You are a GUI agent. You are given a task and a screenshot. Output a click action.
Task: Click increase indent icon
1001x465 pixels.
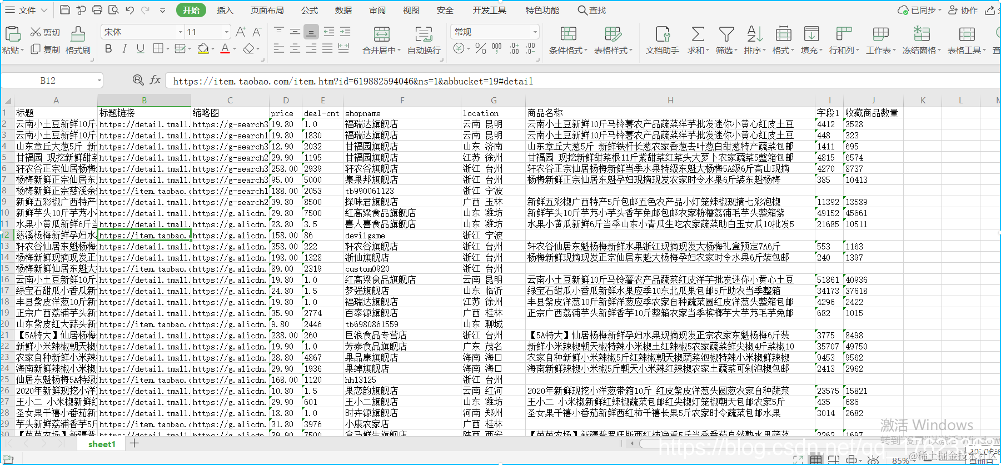pyautogui.click(x=345, y=32)
